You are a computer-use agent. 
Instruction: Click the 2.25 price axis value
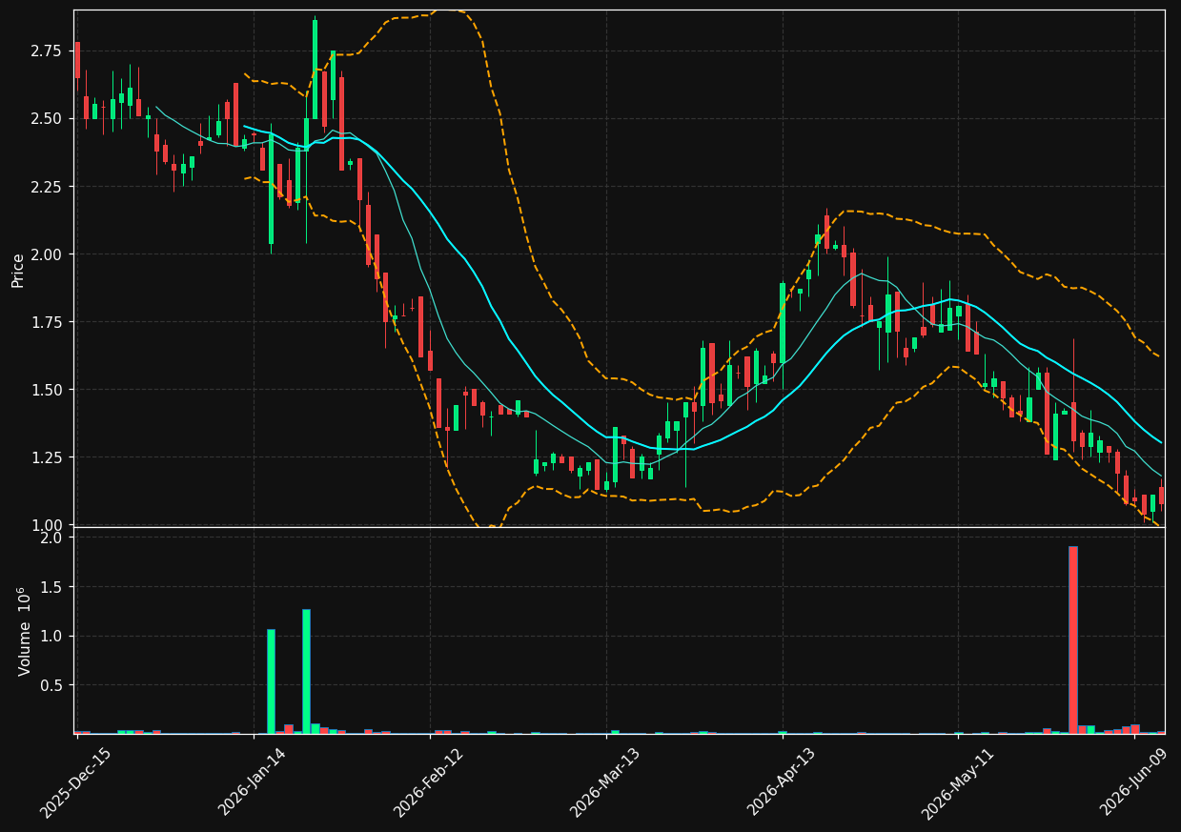coord(49,186)
